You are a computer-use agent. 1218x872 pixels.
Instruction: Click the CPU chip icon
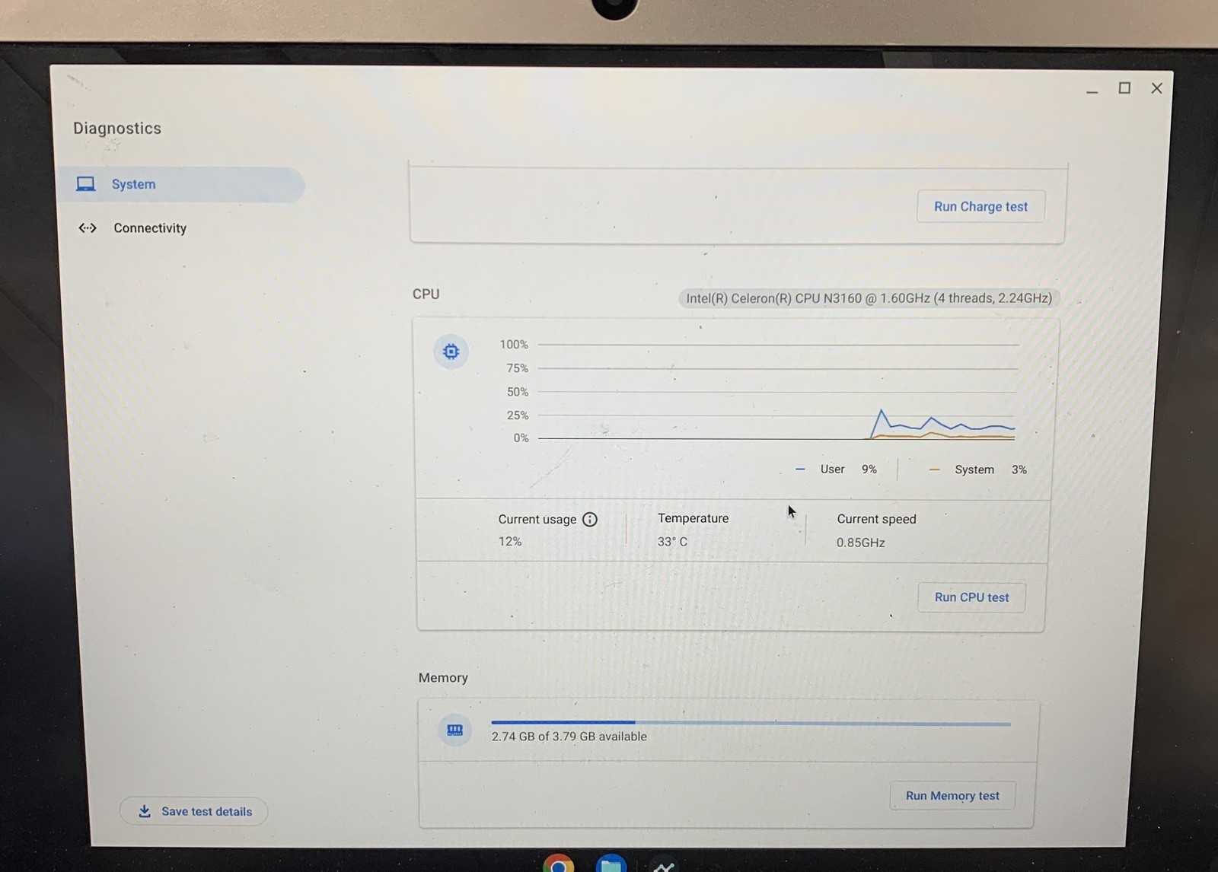[451, 352]
